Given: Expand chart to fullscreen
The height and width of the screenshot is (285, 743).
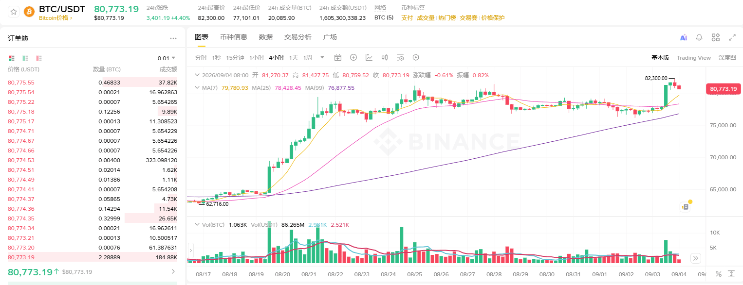Looking at the screenshot, I should point(732,37).
